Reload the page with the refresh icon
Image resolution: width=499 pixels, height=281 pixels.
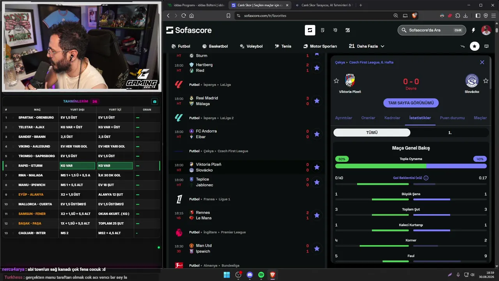coord(184,16)
